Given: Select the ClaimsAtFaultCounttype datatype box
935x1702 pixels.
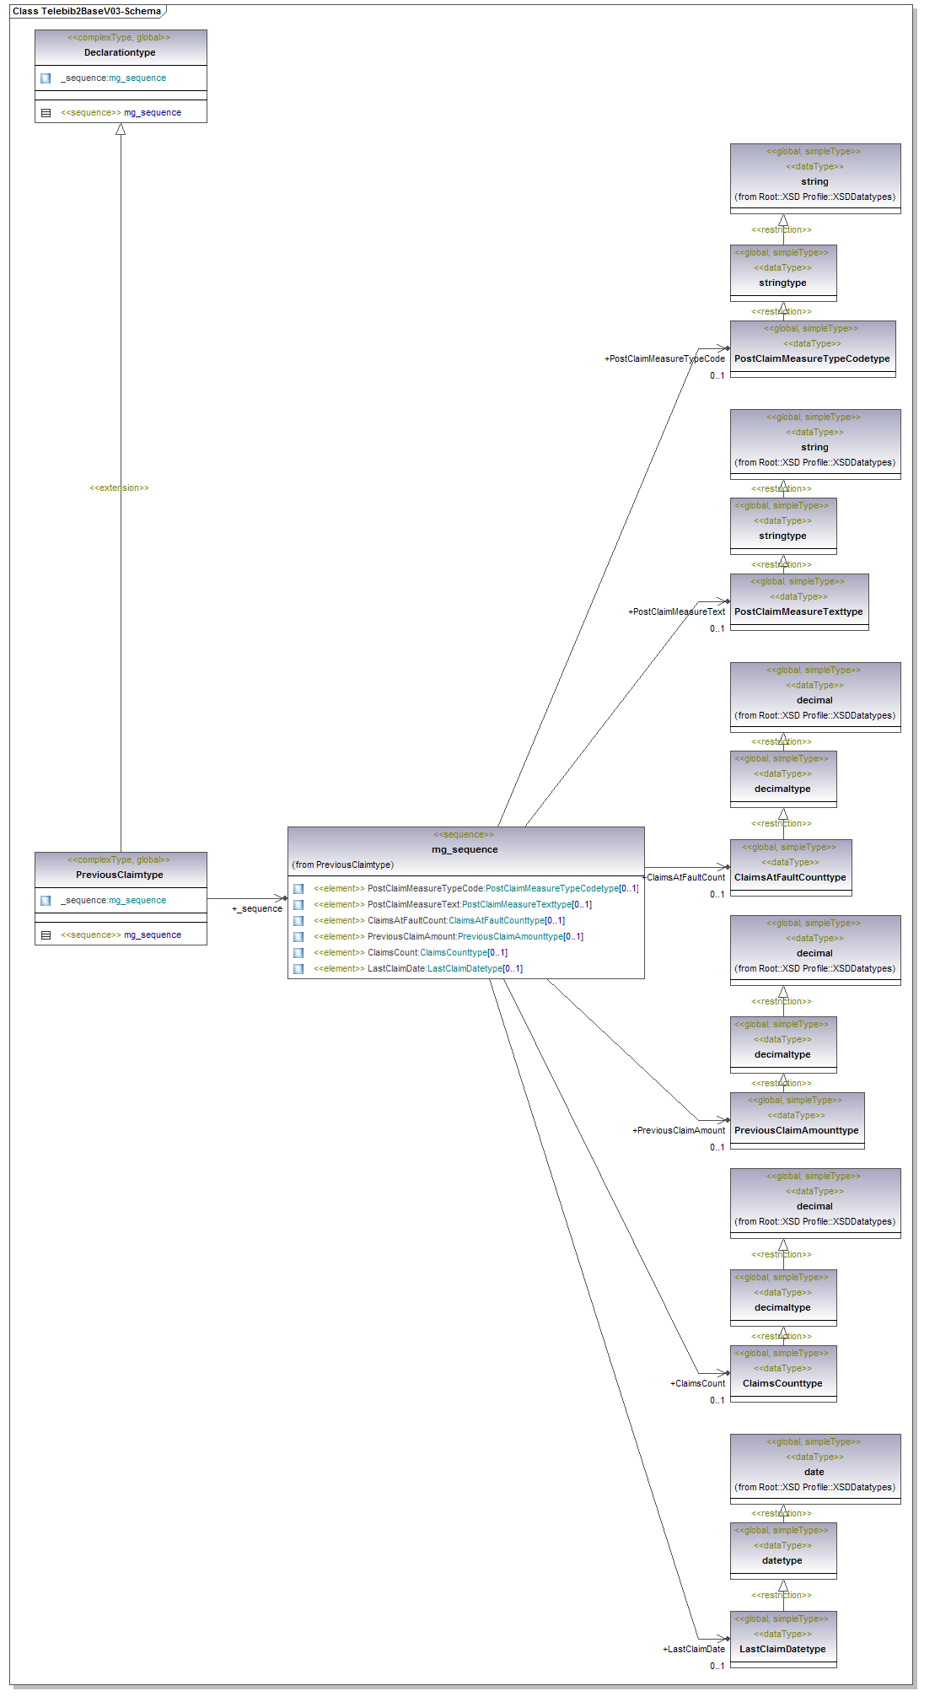Looking at the screenshot, I should (790, 877).
